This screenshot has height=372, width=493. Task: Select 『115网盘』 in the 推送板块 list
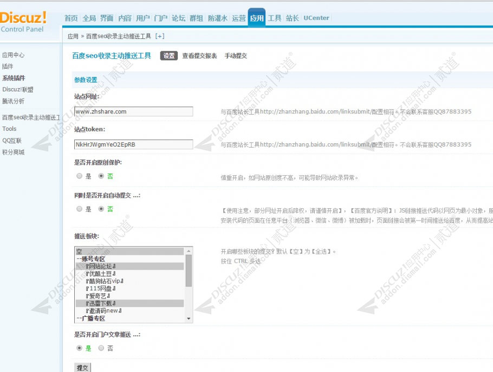tap(130, 289)
